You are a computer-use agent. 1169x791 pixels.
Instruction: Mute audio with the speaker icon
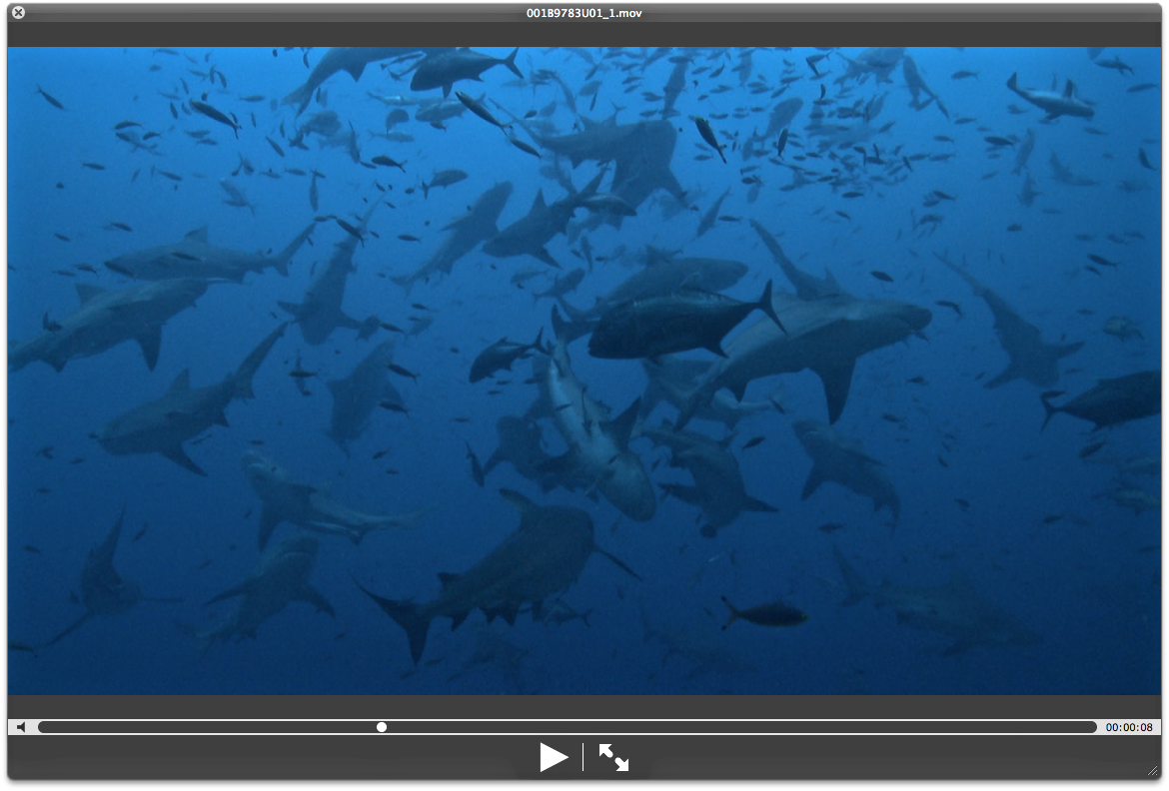(x=22, y=727)
